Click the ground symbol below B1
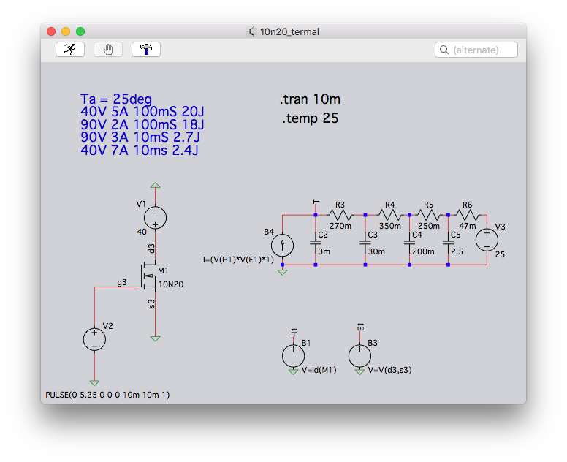 tap(293, 372)
